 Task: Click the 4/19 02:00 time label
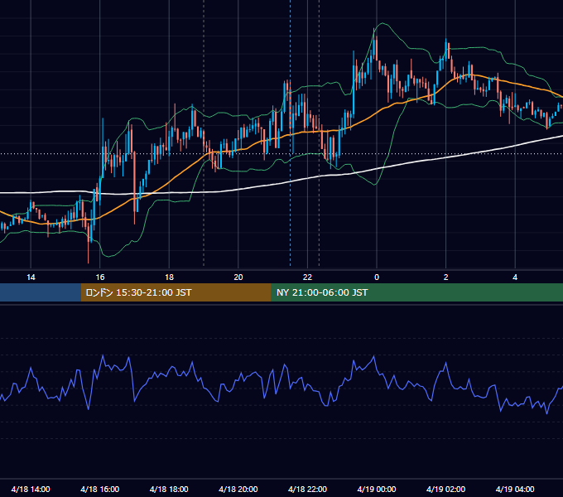[x=446, y=489]
